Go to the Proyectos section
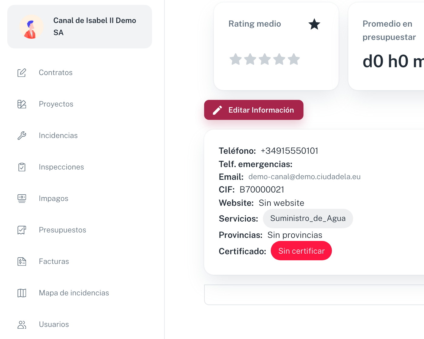The image size is (424, 339). coord(56,104)
